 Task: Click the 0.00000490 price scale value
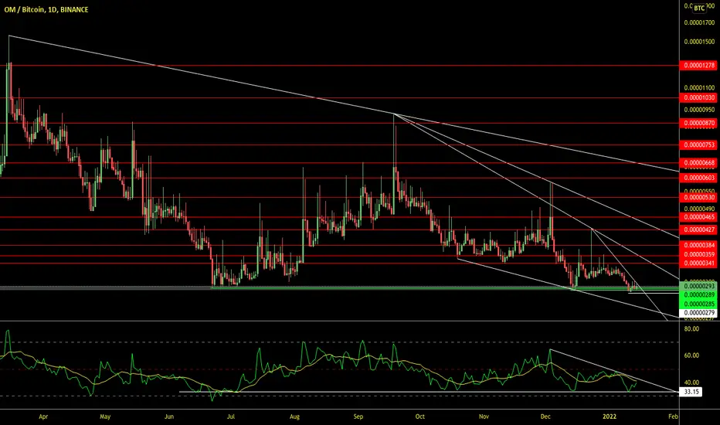click(699, 209)
